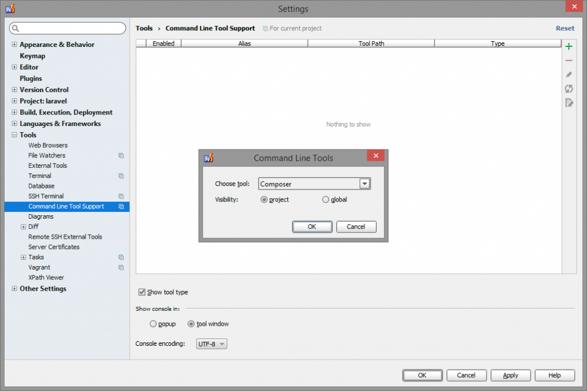Open the Choose tool dropdown showing Composer
Image resolution: width=587 pixels, height=391 pixels.
(365, 183)
